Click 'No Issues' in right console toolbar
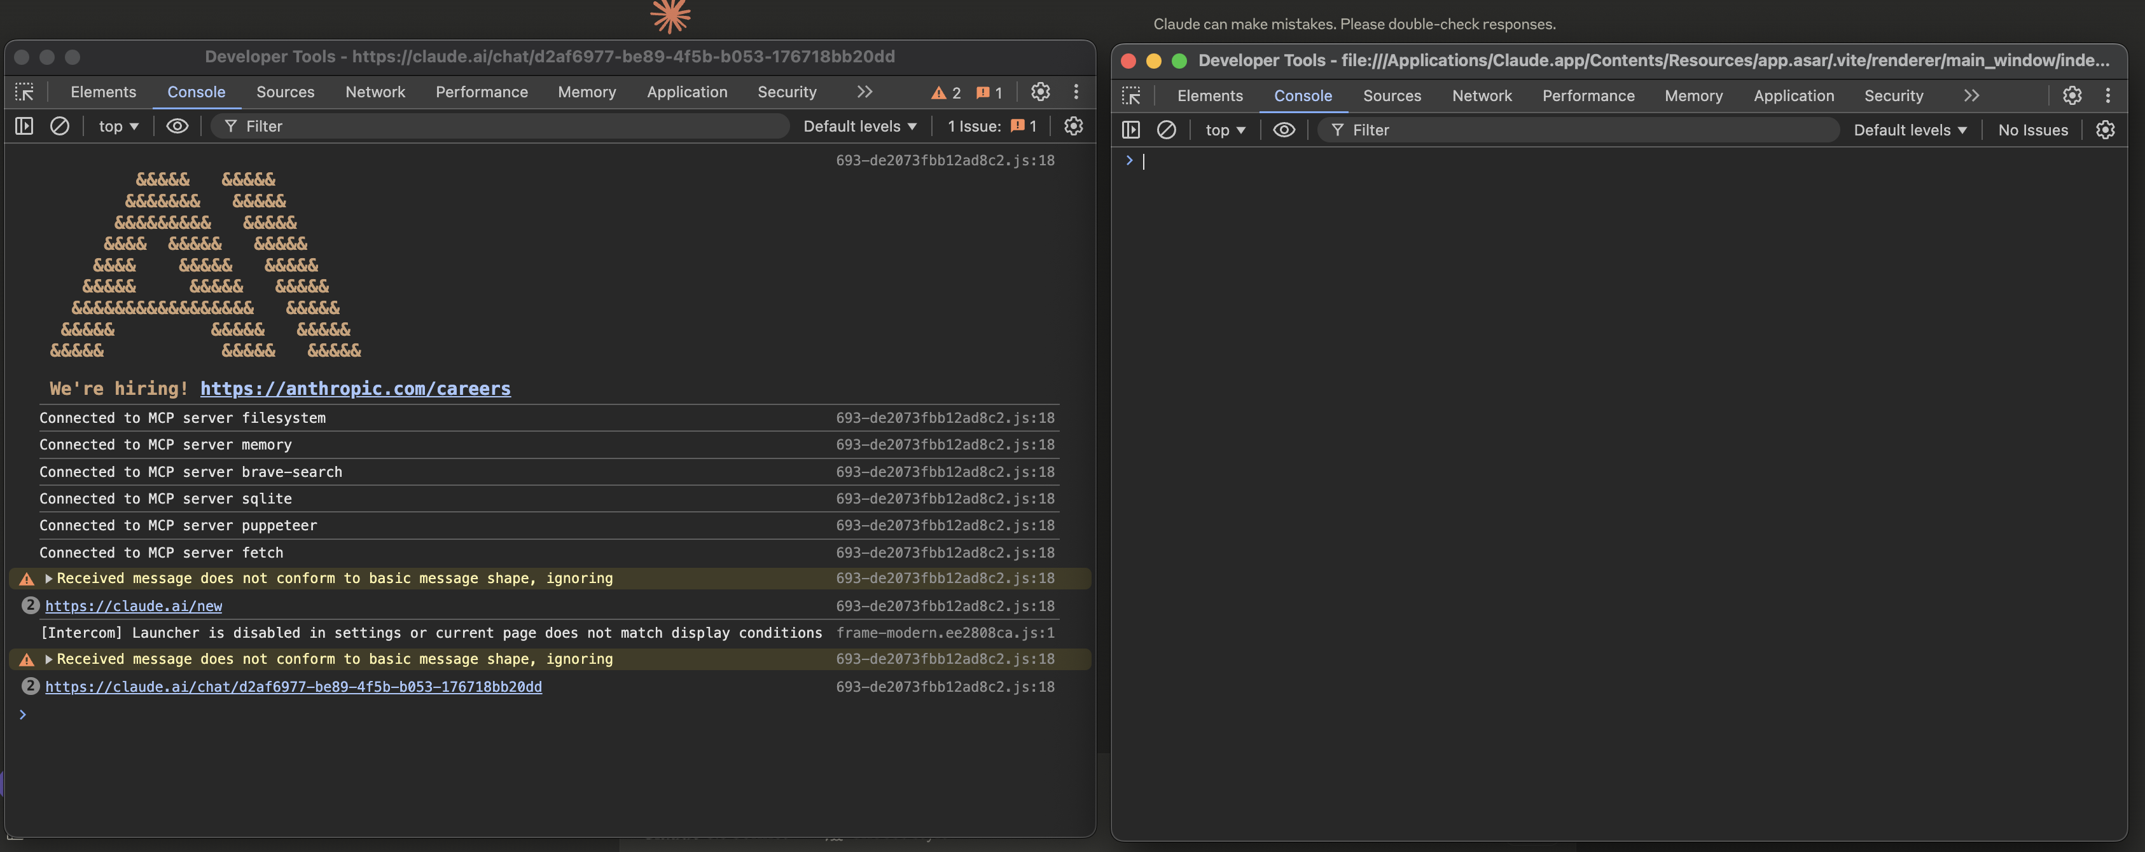 [2032, 130]
